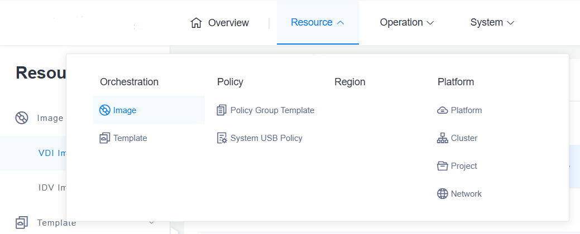
Task: Click the Project folder icon
Action: click(442, 166)
